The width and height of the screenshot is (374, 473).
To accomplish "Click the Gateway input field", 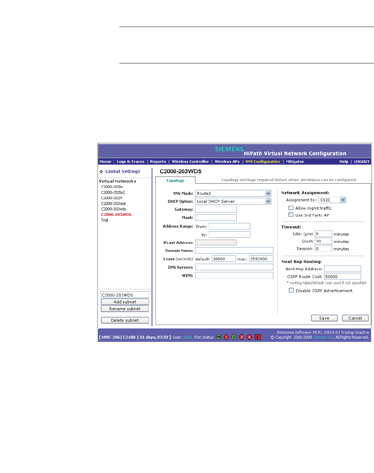I will (x=216, y=209).
